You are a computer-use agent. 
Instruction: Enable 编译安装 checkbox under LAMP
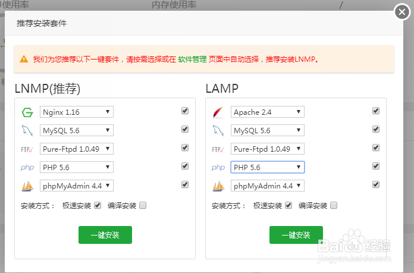point(334,205)
